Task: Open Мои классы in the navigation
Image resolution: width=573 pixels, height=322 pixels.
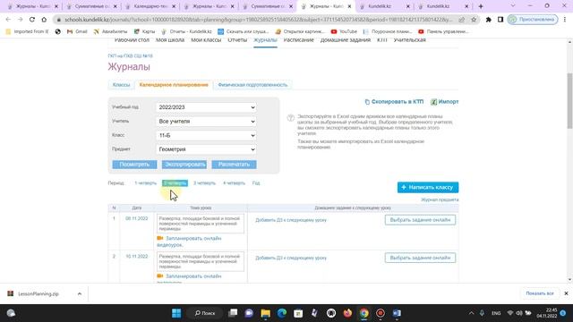Action: (206, 40)
